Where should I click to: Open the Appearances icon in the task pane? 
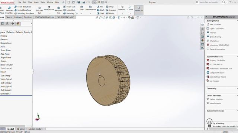point(202,40)
